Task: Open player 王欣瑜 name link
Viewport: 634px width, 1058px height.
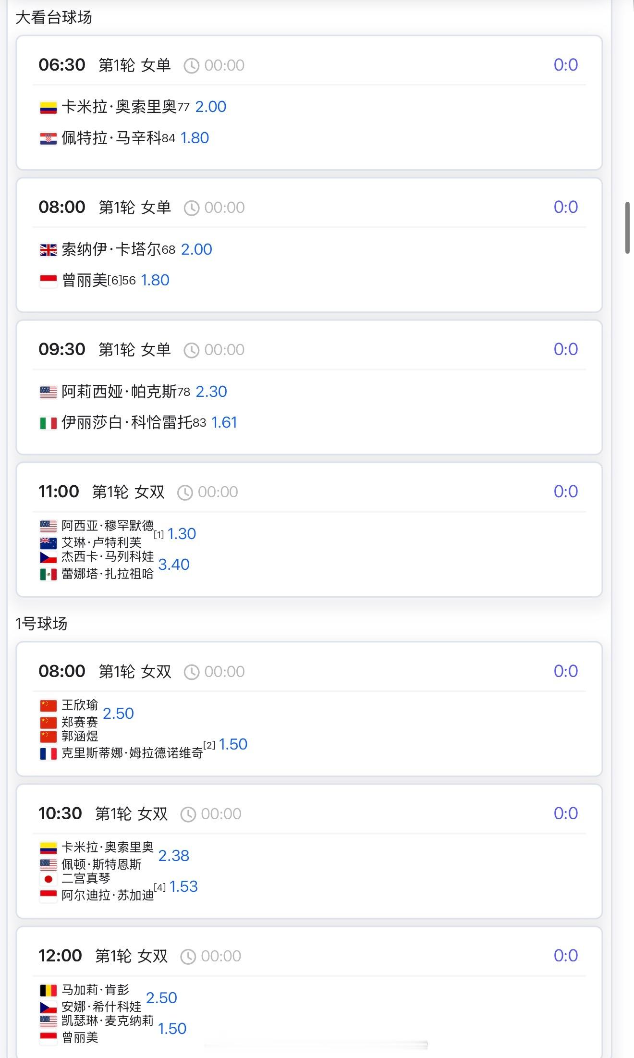Action: (80, 705)
